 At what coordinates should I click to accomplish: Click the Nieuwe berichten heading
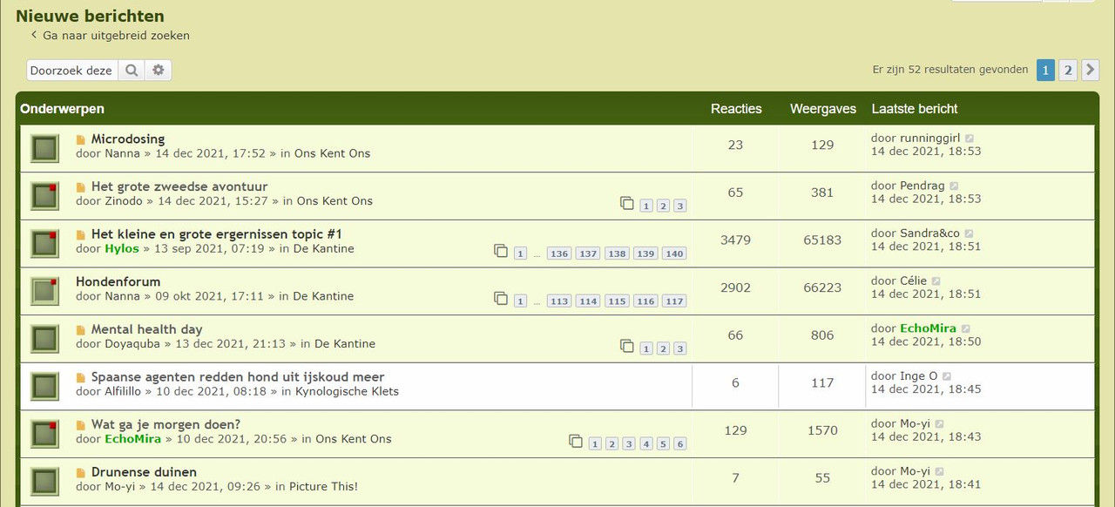[90, 16]
